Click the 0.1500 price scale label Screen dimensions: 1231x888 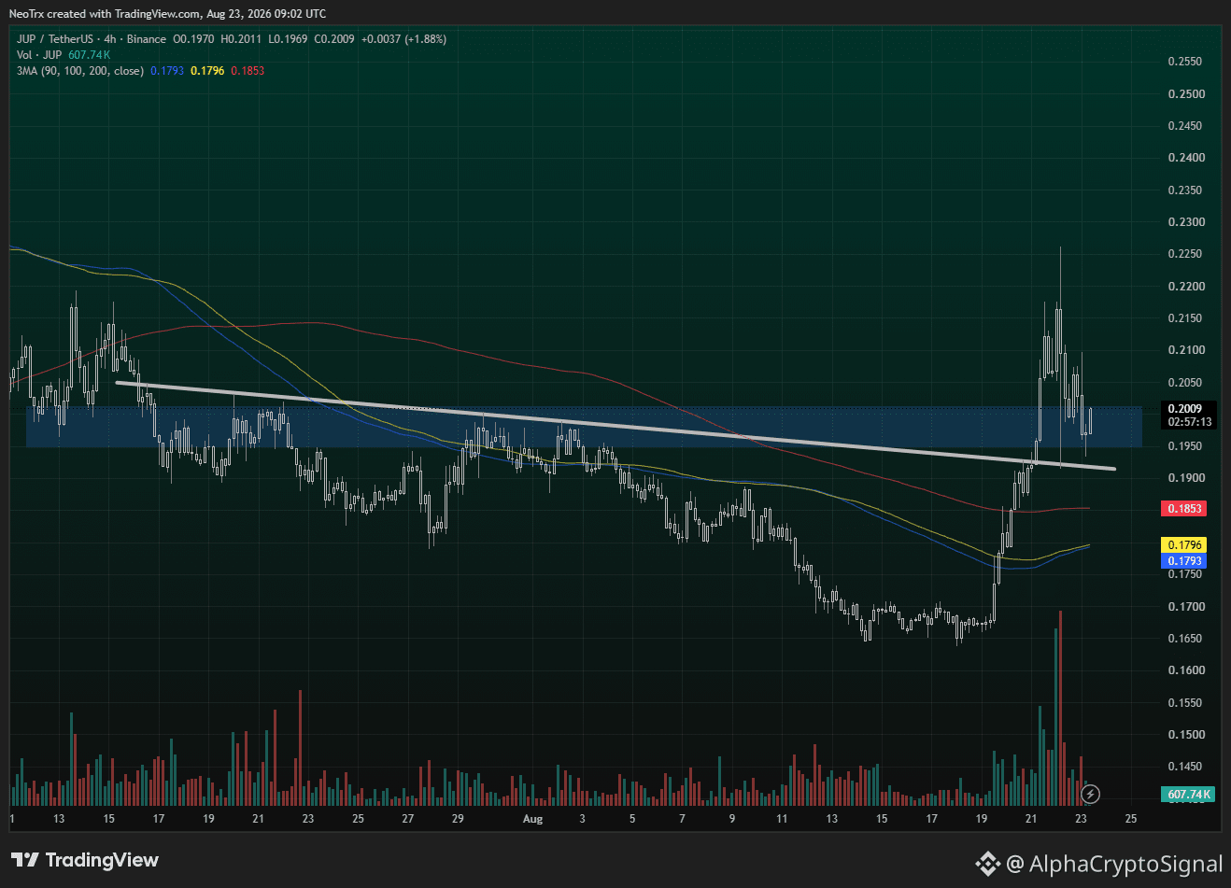coord(1185,735)
